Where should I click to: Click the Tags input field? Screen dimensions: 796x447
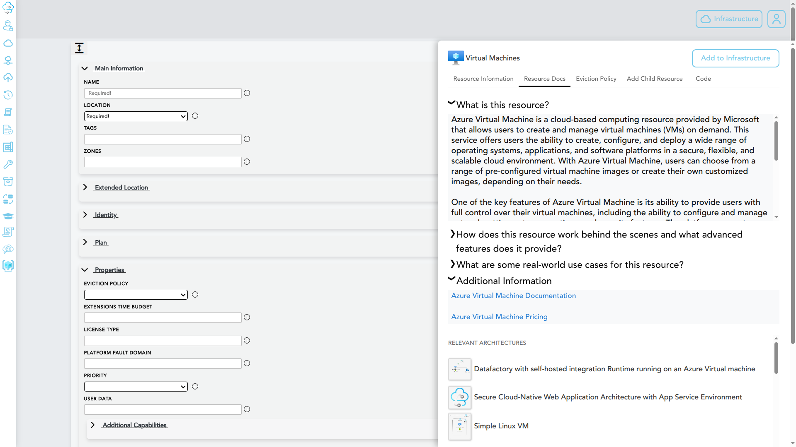tap(163, 139)
